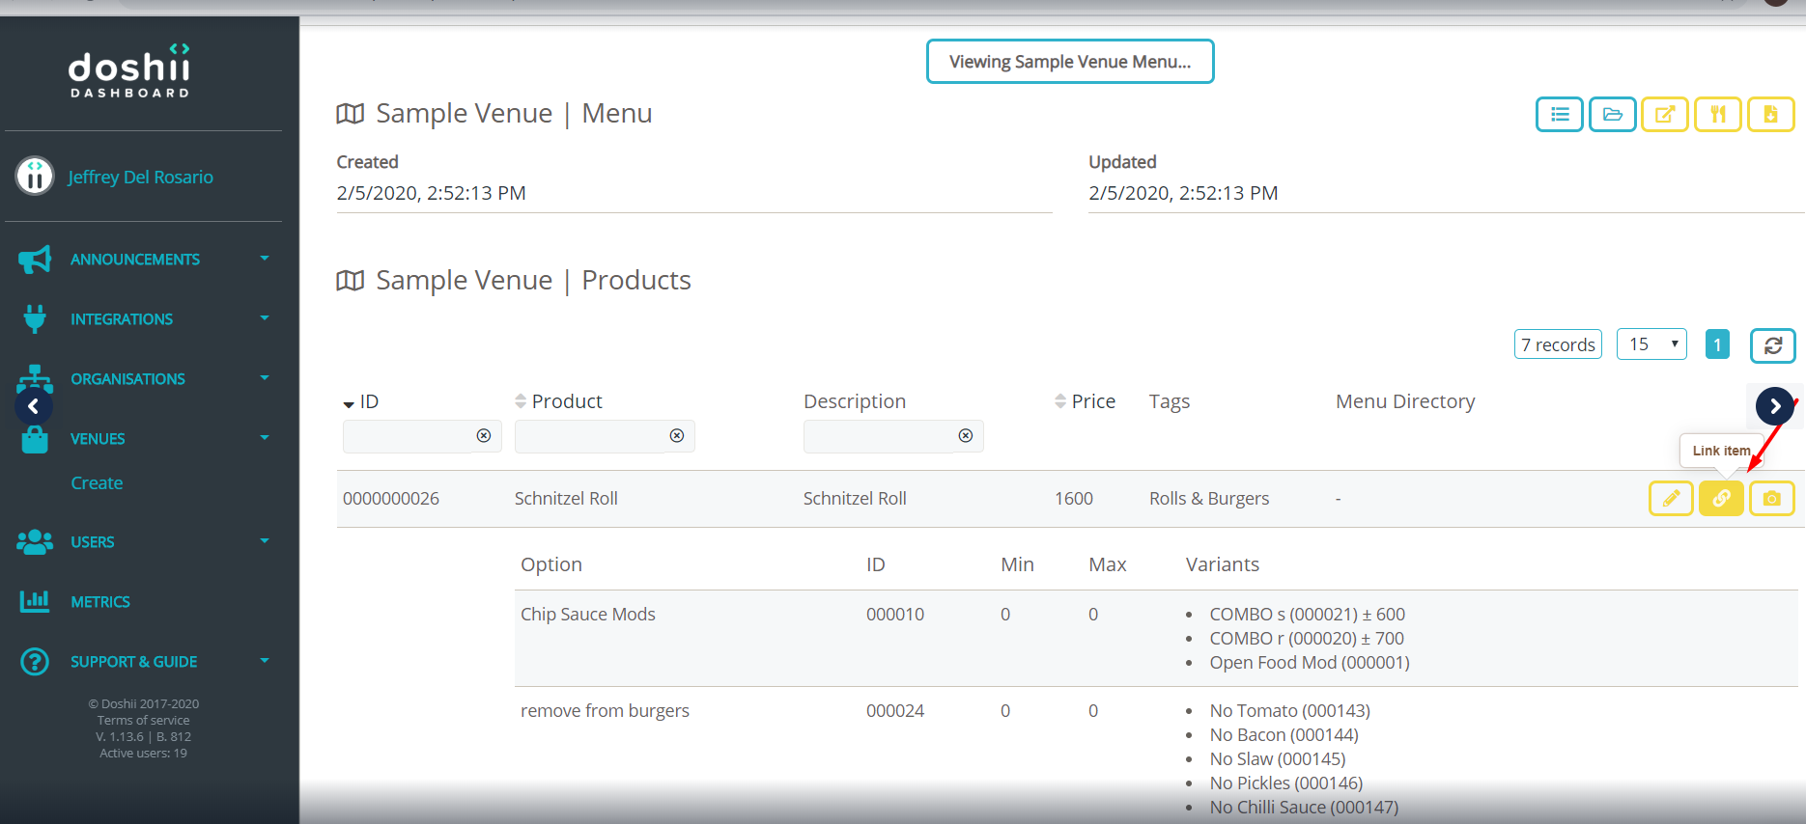This screenshot has width=1806, height=824.
Task: Expand the Users menu
Action: (x=264, y=540)
